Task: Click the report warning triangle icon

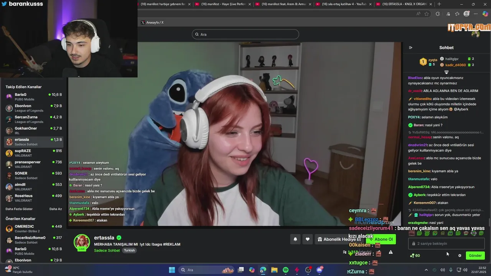Action: (x=390, y=252)
